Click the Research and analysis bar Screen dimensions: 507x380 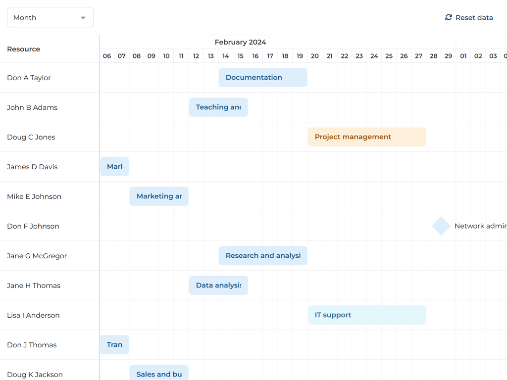coord(263,256)
